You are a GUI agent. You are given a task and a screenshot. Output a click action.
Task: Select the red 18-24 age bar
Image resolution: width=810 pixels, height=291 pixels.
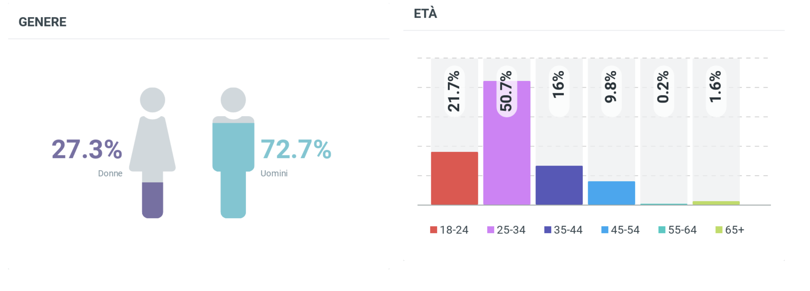pos(454,178)
